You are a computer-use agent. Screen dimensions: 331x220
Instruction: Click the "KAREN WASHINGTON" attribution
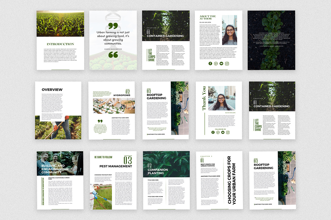point(113,49)
